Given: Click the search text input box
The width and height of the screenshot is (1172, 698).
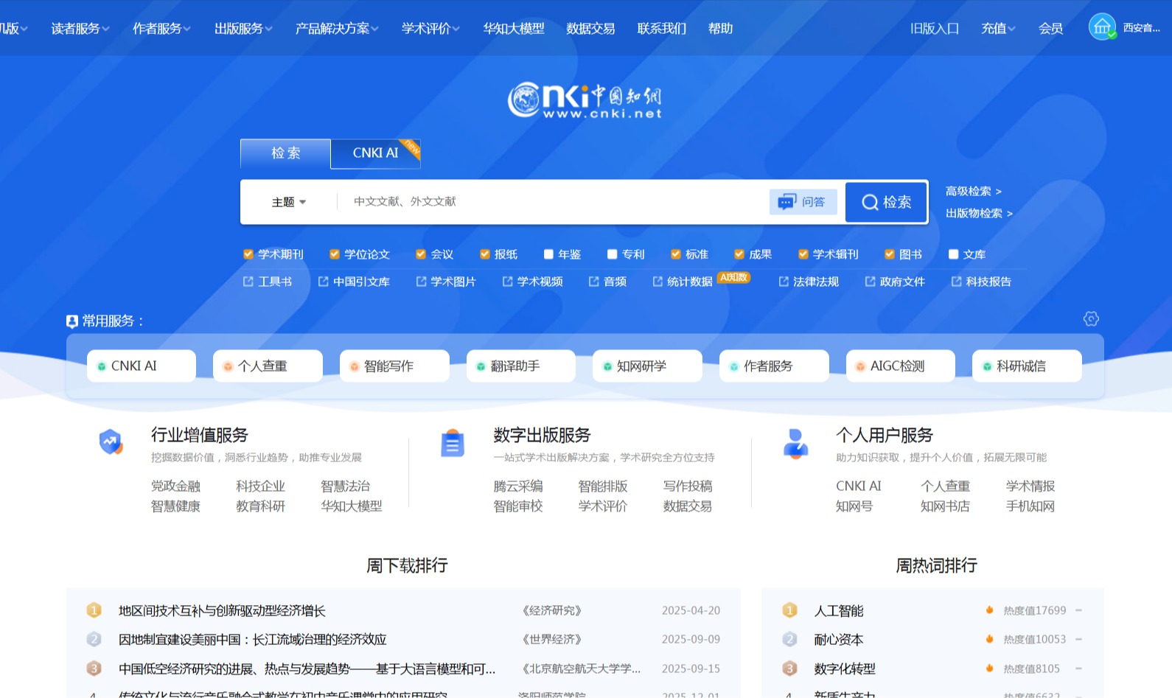Looking at the screenshot, I should click(x=553, y=202).
